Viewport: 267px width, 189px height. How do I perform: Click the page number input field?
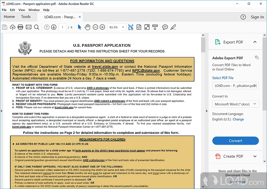point(62,27)
